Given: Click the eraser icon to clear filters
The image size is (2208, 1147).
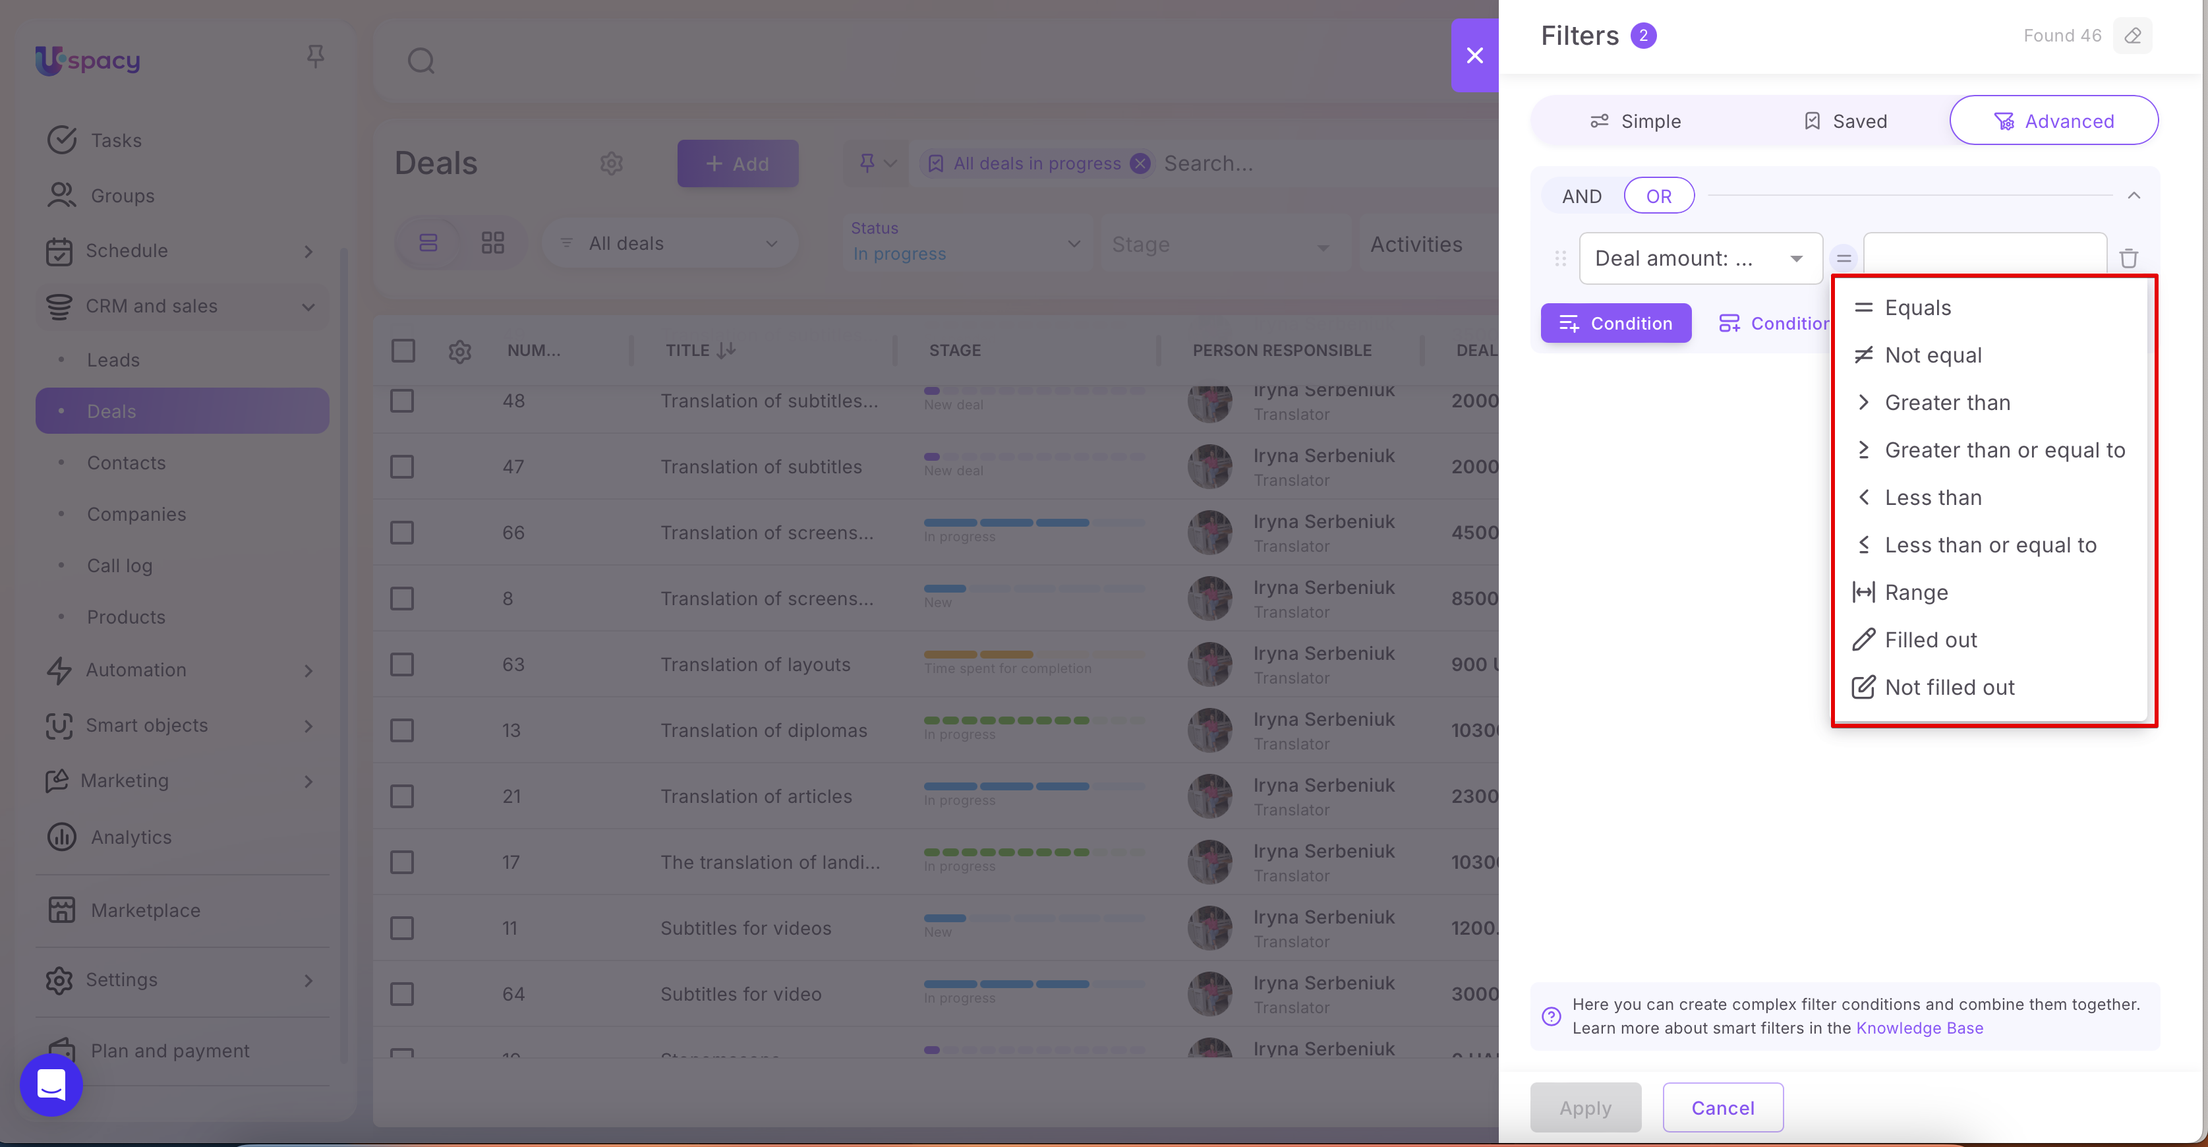Looking at the screenshot, I should [x=2133, y=36].
